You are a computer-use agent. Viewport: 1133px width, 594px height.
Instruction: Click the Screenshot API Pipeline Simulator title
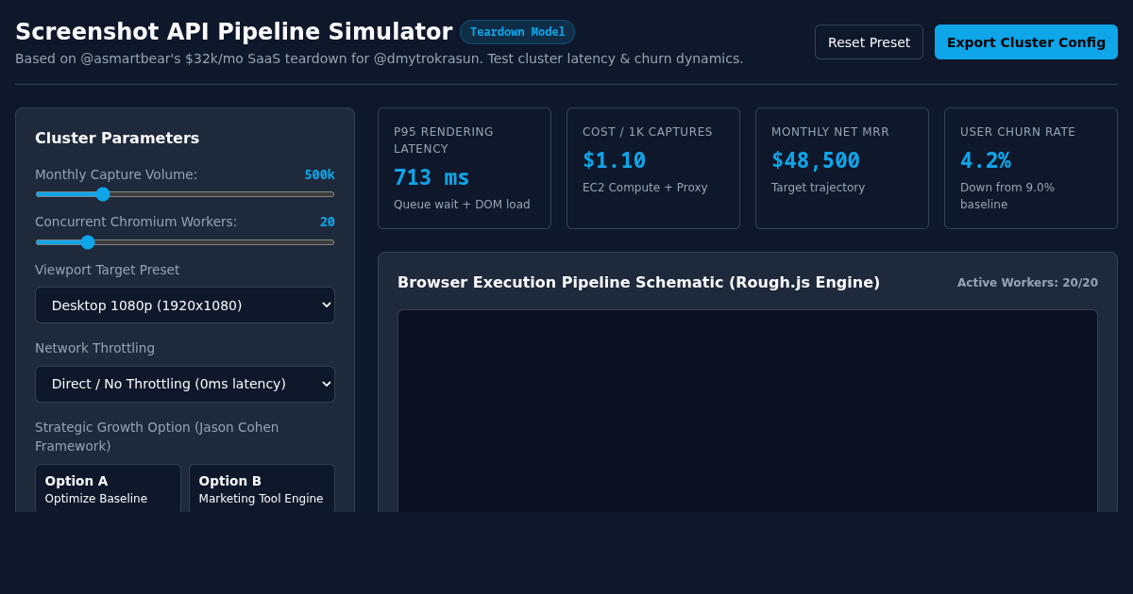click(x=234, y=32)
